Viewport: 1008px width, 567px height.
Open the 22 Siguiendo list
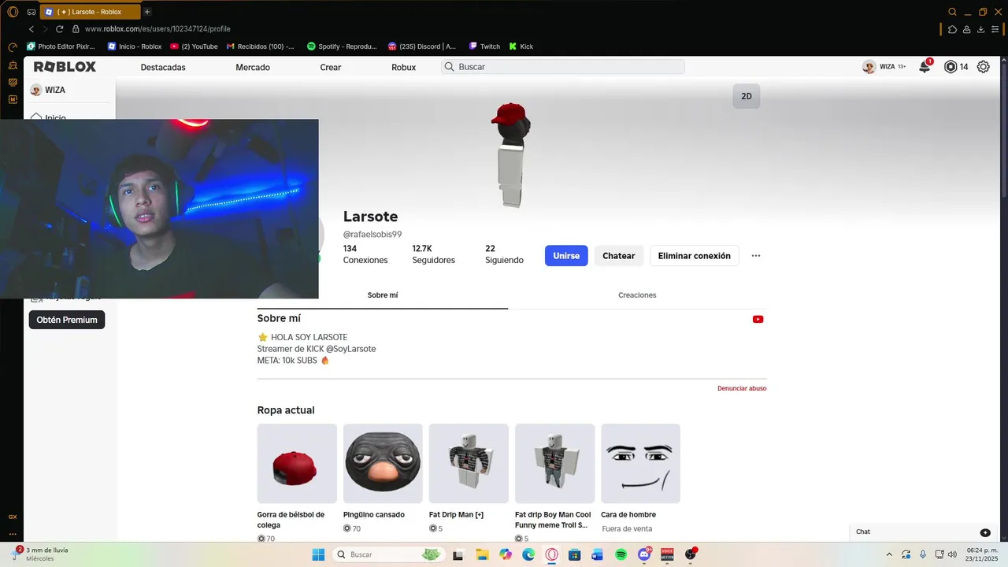[504, 254]
